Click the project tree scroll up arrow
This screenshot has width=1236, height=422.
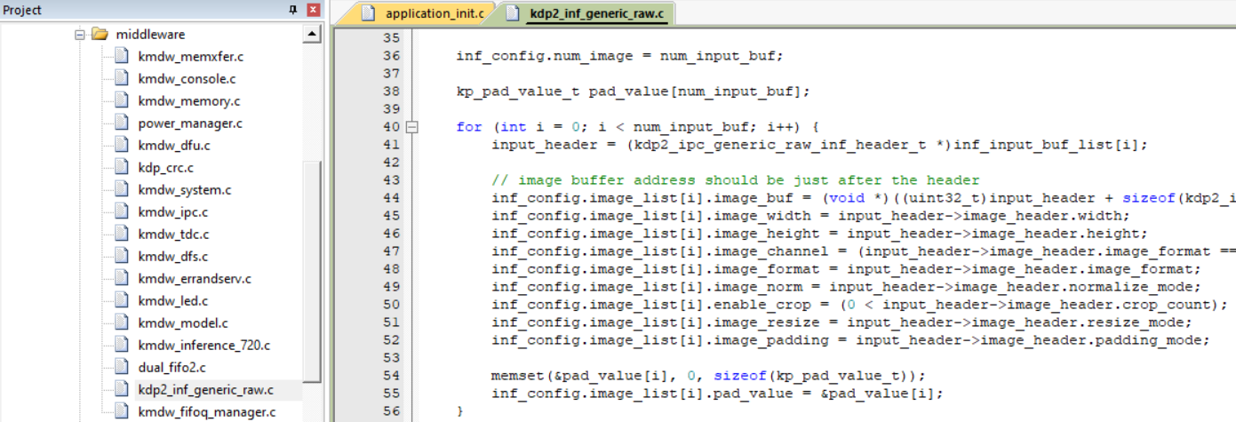coord(312,35)
